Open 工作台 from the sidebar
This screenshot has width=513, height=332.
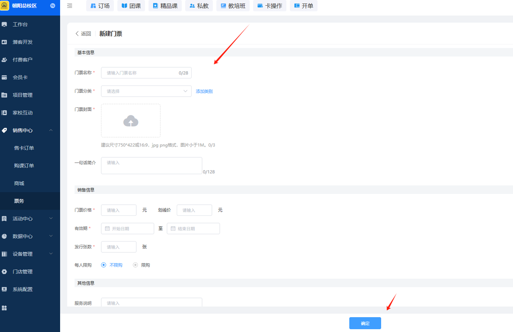(x=20, y=24)
